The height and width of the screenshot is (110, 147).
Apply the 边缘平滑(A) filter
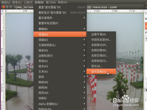point(101,34)
